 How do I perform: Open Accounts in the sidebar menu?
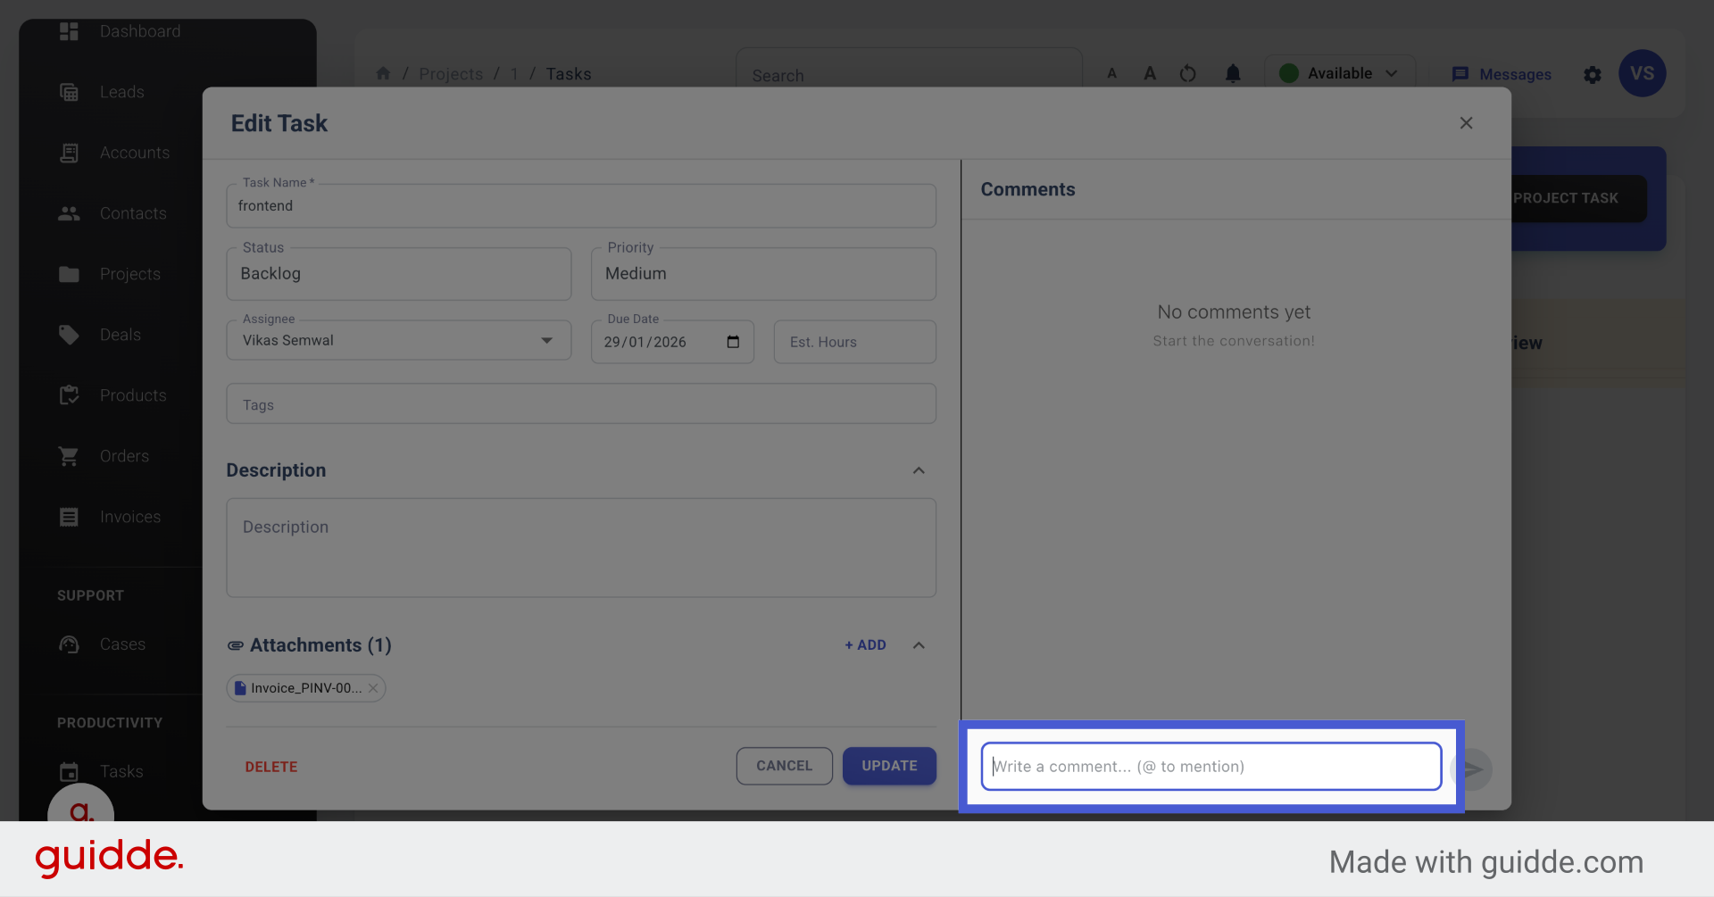(x=135, y=153)
